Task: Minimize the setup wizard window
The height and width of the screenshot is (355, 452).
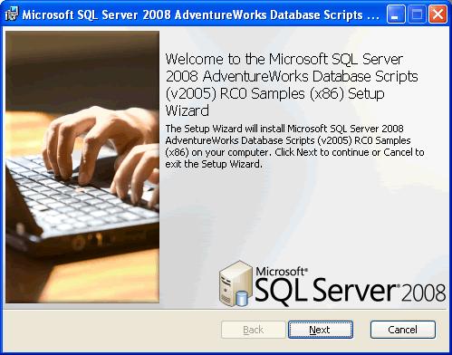Action: [396, 14]
